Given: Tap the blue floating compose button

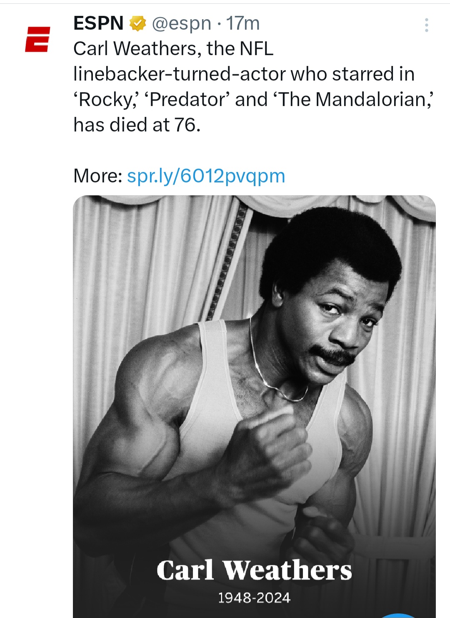Looking at the screenshot, I should coord(399,615).
